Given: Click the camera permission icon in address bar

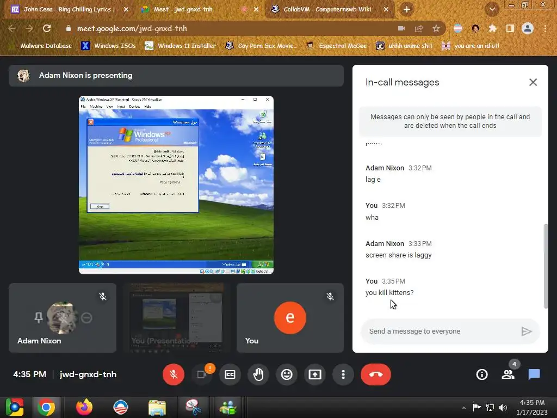Looking at the screenshot, I should (401, 28).
